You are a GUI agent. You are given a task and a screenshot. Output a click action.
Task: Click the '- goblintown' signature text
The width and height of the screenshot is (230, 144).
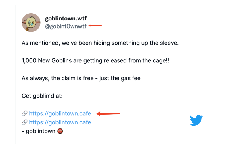tap(39, 131)
